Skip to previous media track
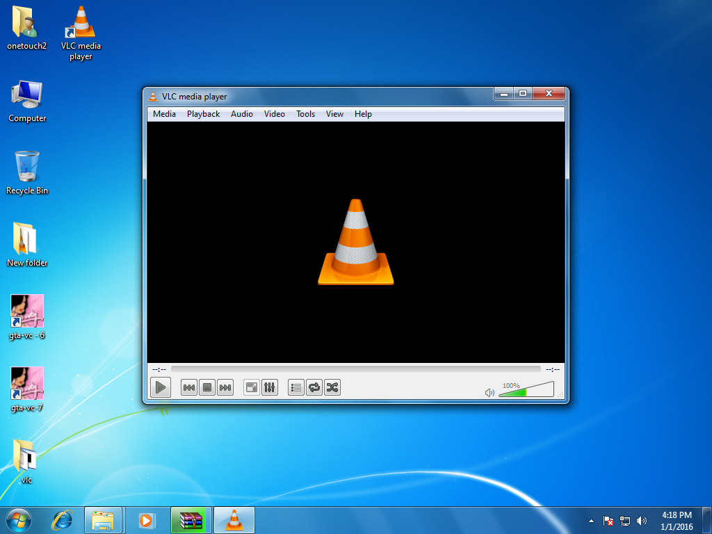The width and height of the screenshot is (712, 534). coord(189,387)
